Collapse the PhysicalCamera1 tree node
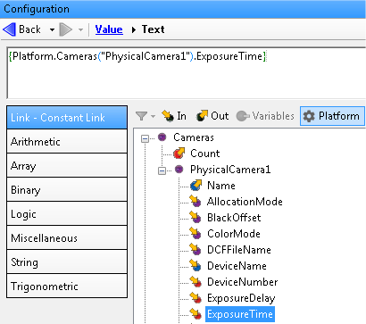This screenshot has width=366, height=324. pos(162,170)
